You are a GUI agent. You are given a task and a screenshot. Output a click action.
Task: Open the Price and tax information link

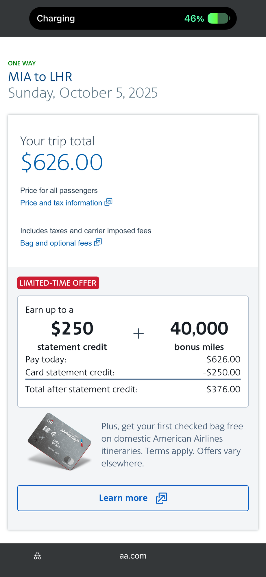(61, 203)
